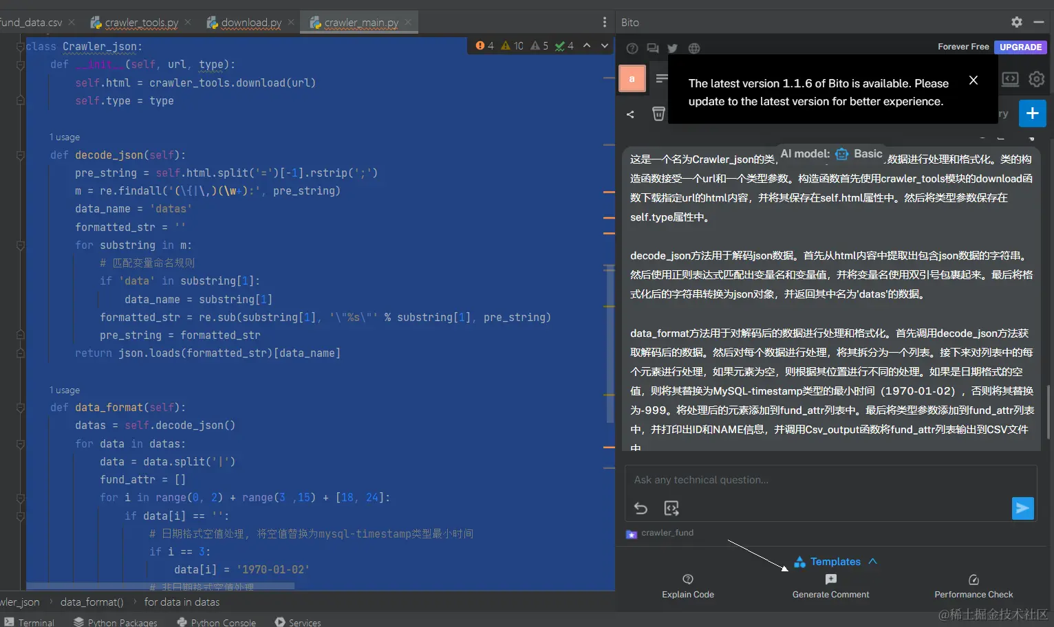This screenshot has width=1054, height=627.
Task: Click the AI model Basic badge
Action: (831, 154)
